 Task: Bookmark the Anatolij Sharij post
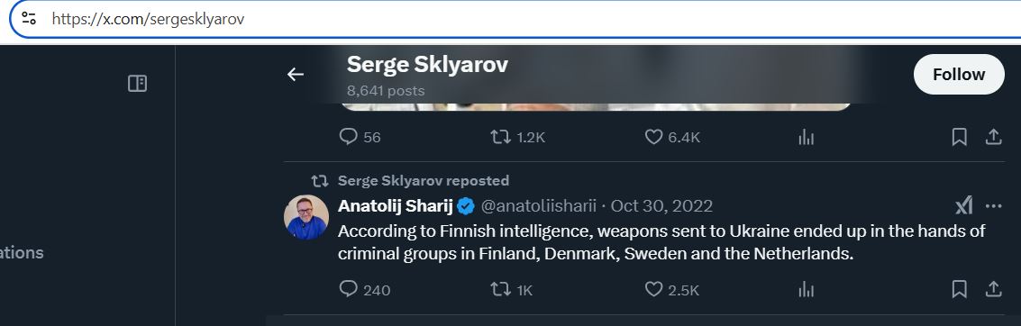coord(959,289)
